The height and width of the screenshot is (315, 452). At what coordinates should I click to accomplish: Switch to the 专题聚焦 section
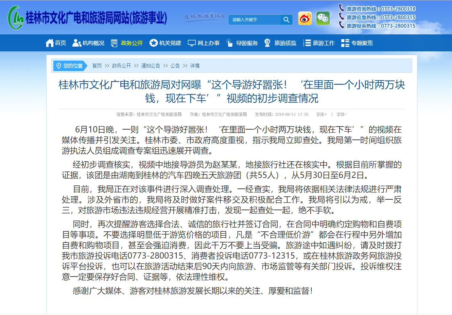(x=361, y=43)
